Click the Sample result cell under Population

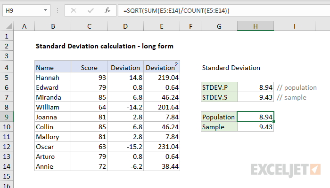[x=256, y=127]
